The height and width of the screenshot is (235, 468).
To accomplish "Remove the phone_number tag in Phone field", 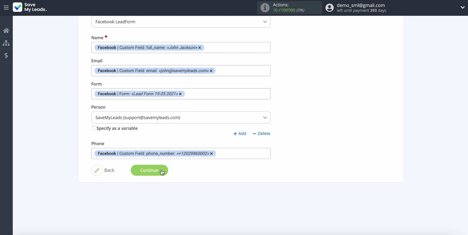I will (211, 153).
